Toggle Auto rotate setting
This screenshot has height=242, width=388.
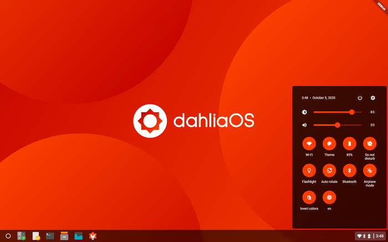pos(329,171)
